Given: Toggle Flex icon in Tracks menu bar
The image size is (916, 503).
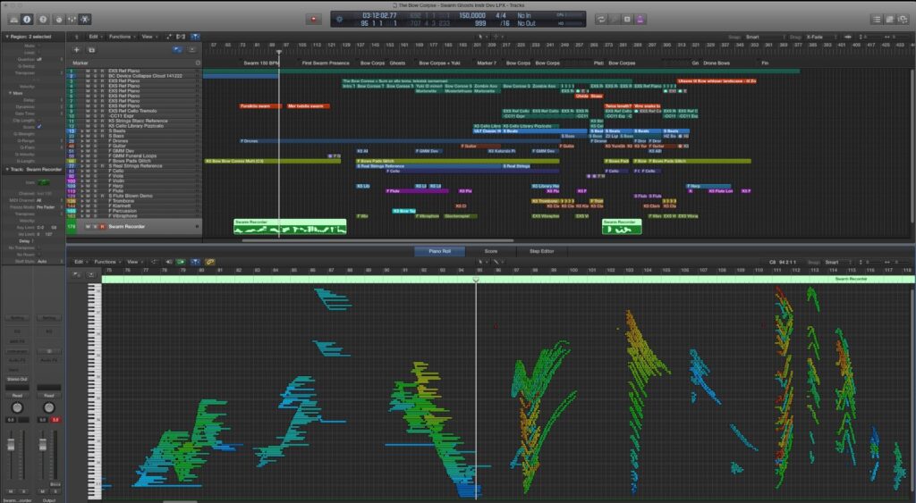Looking at the screenshot, I should pos(181,37).
